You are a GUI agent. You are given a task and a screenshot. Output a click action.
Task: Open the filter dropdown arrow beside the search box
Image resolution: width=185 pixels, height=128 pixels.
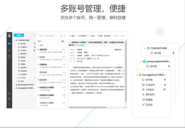(x=65, y=36)
